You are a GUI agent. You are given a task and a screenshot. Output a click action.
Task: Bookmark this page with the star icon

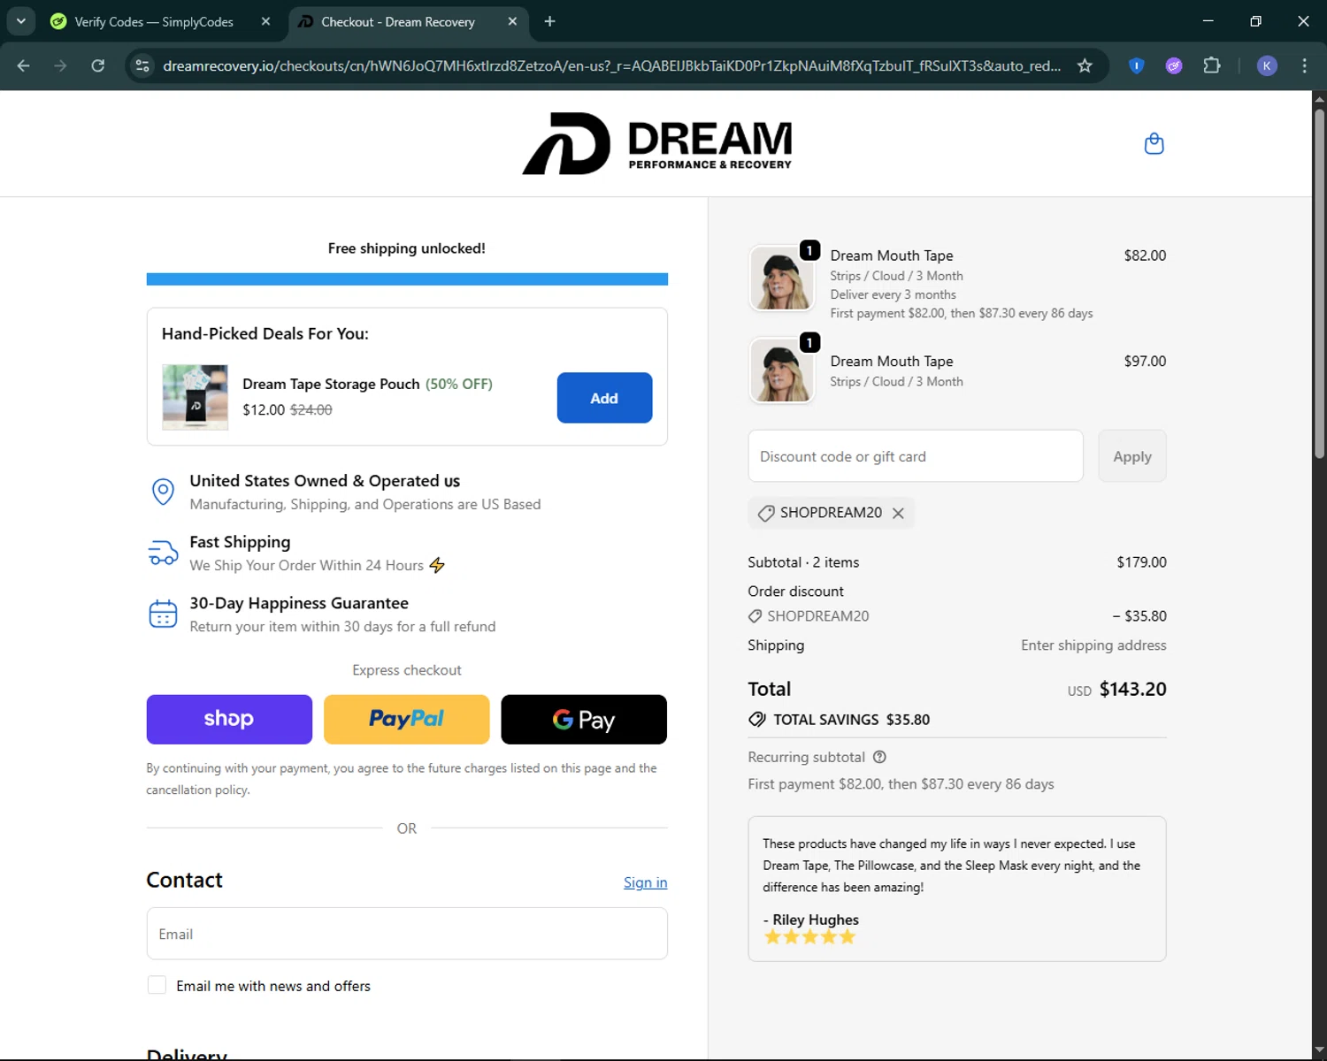1085,65
